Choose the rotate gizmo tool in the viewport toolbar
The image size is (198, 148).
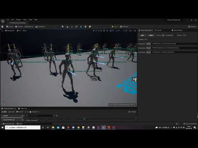coord(99,31)
